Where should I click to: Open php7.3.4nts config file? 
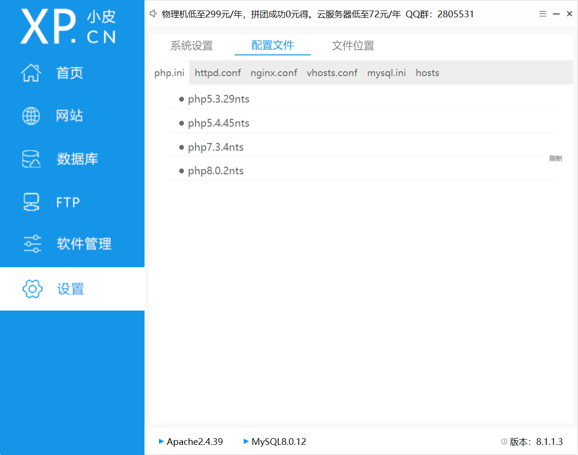click(216, 147)
